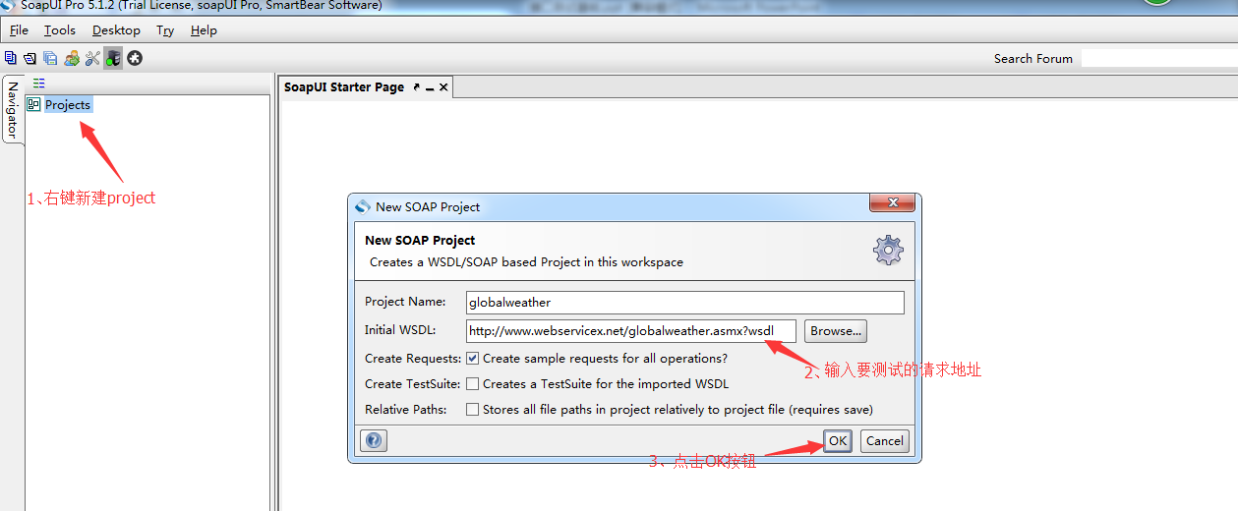Click the save all projects toolbar icon
This screenshot has height=511, width=1238.
click(x=50, y=58)
